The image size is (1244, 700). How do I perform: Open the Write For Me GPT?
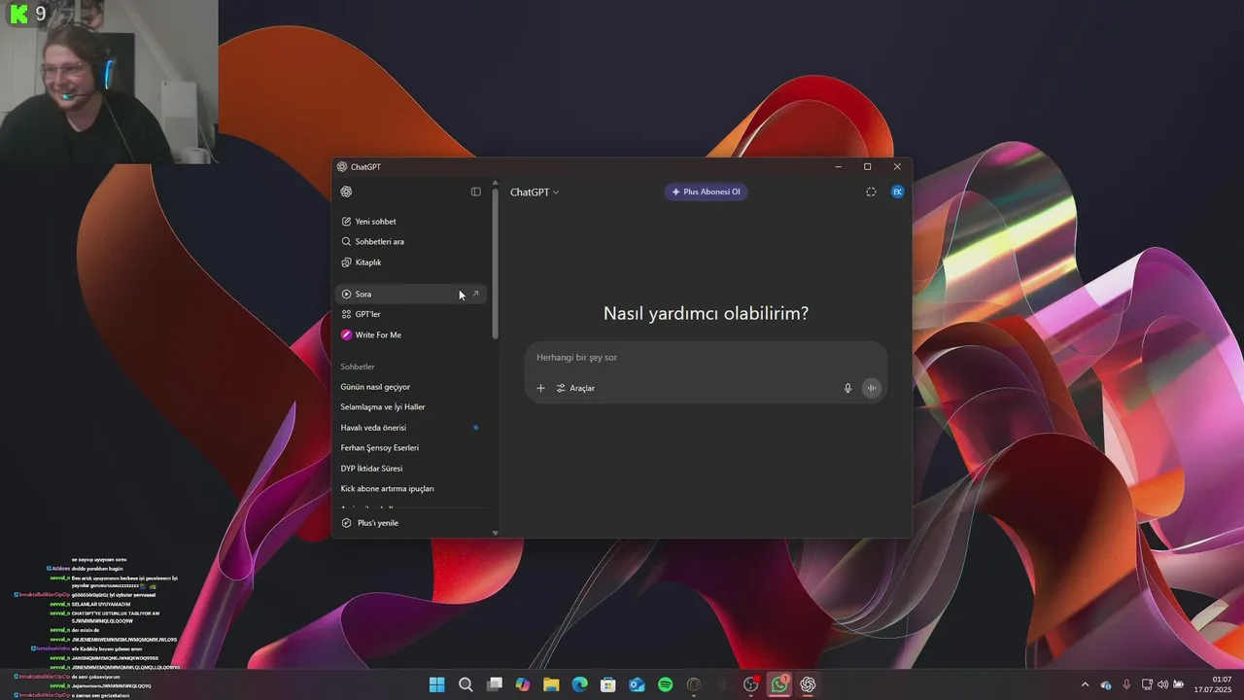pyautogui.click(x=411, y=334)
